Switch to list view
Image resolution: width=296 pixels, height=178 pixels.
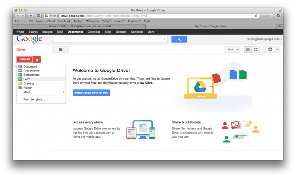coord(248,49)
